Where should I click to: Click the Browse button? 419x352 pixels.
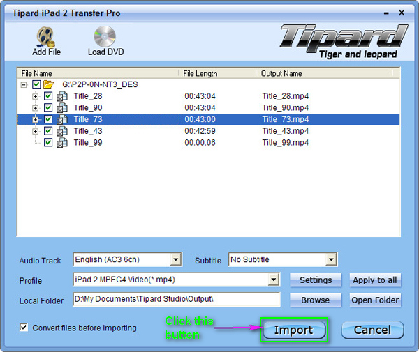pos(316,300)
